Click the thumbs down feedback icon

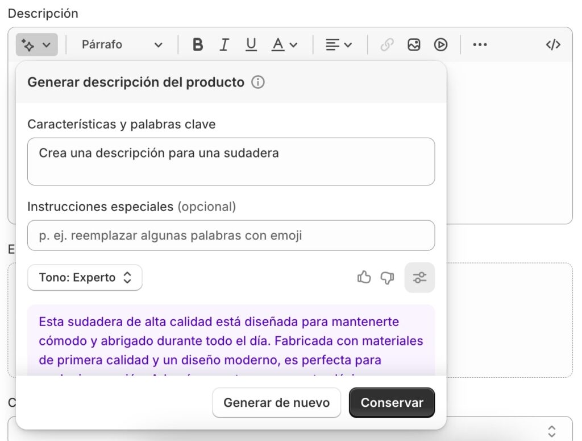click(388, 278)
